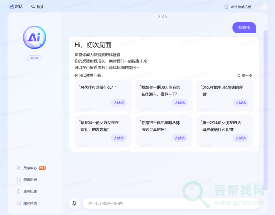
Task: Click the chat area vertical scrollbar
Action: click(x=265, y=107)
